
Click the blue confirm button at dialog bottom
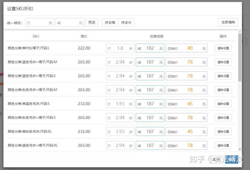231,159
